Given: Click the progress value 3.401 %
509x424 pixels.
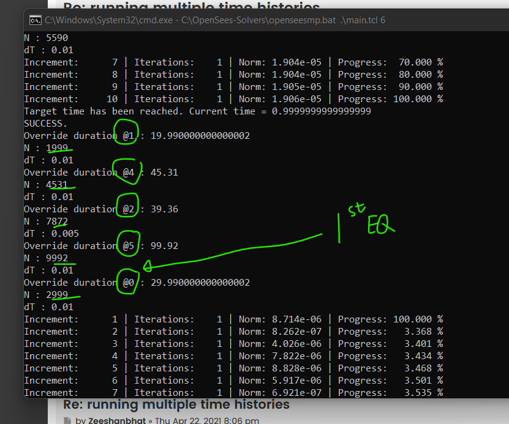Looking at the screenshot, I should 424,344.
